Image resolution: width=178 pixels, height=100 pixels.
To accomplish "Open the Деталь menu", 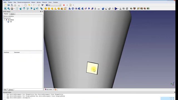I will pyautogui.click(x=39, y=2).
